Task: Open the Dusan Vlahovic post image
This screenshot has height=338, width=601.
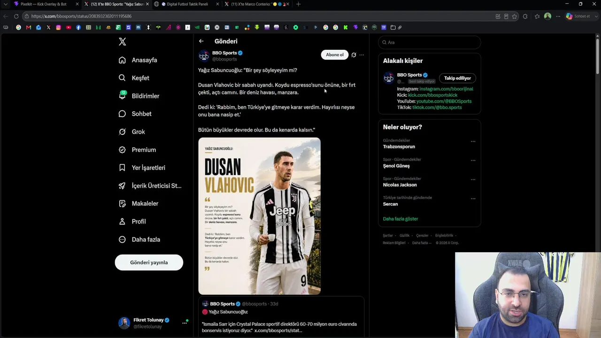Action: pos(259,216)
